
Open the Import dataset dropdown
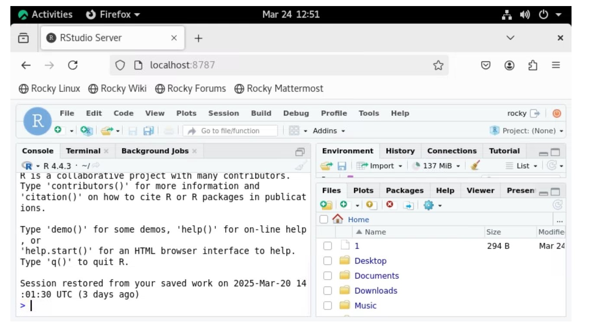coord(380,166)
